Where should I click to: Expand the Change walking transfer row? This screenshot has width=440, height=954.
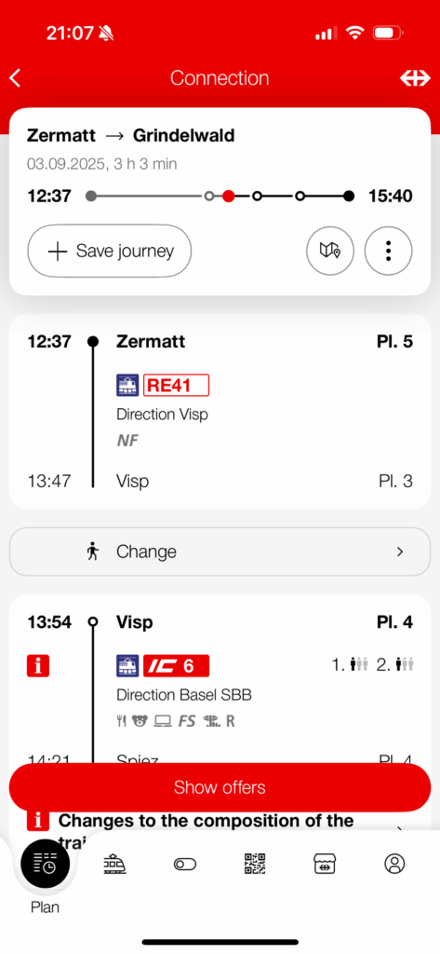click(x=220, y=552)
